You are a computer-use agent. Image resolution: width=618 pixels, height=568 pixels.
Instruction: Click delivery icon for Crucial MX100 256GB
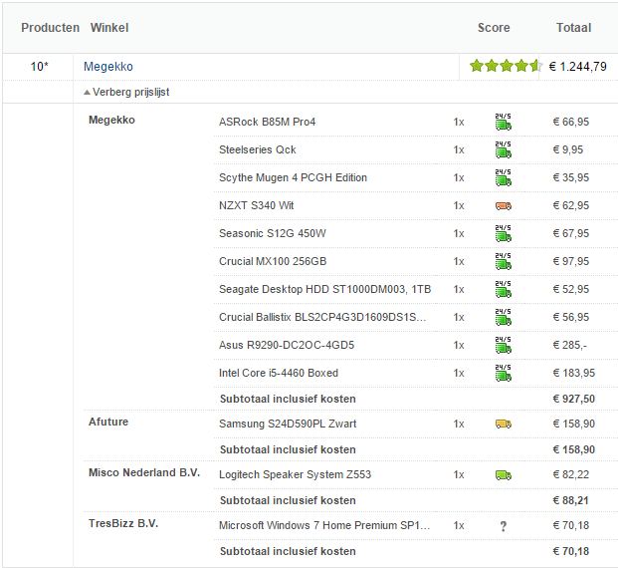(504, 261)
